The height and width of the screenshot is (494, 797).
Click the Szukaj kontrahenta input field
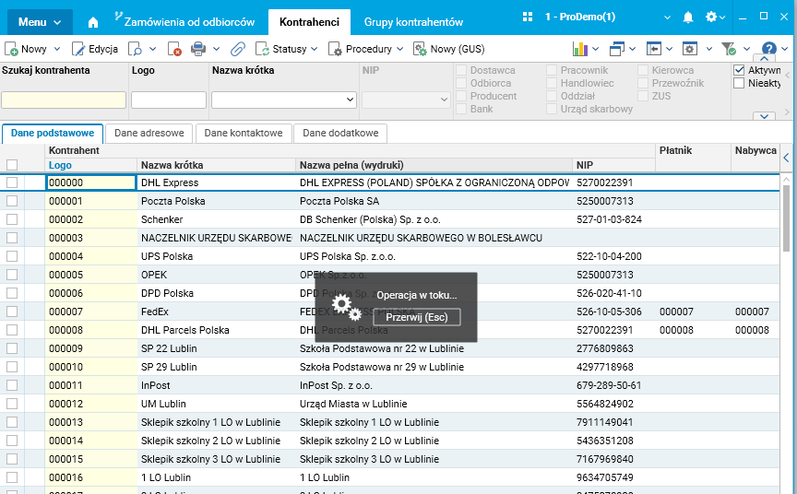(64, 100)
